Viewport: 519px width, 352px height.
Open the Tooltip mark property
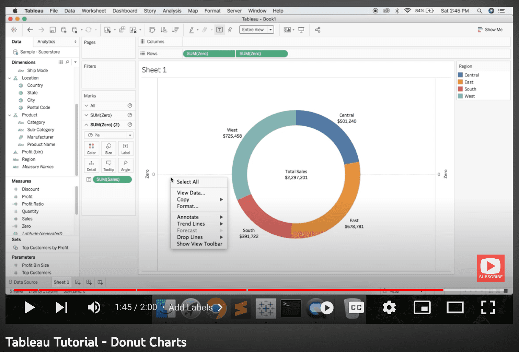[x=108, y=165]
